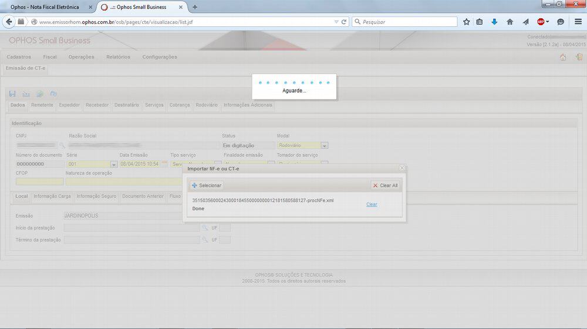This screenshot has width=587, height=329.
Task: Click the CNPJ search magnifier icon
Action: coord(62,145)
